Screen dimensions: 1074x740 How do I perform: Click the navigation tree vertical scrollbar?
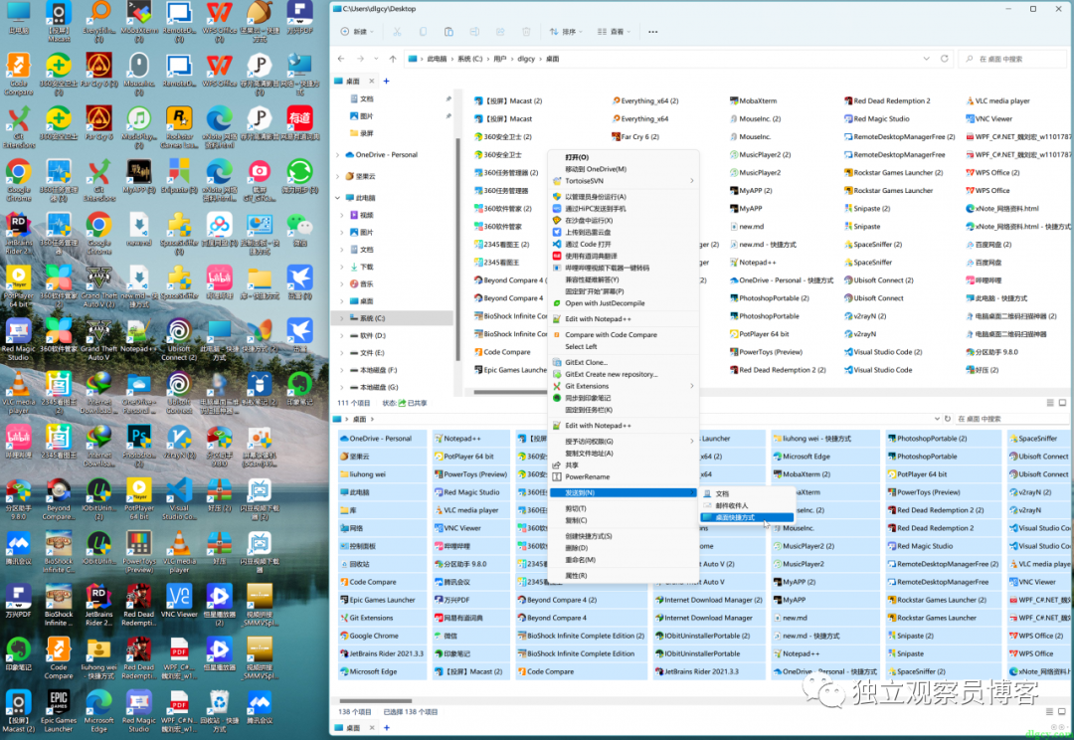pyautogui.click(x=456, y=250)
